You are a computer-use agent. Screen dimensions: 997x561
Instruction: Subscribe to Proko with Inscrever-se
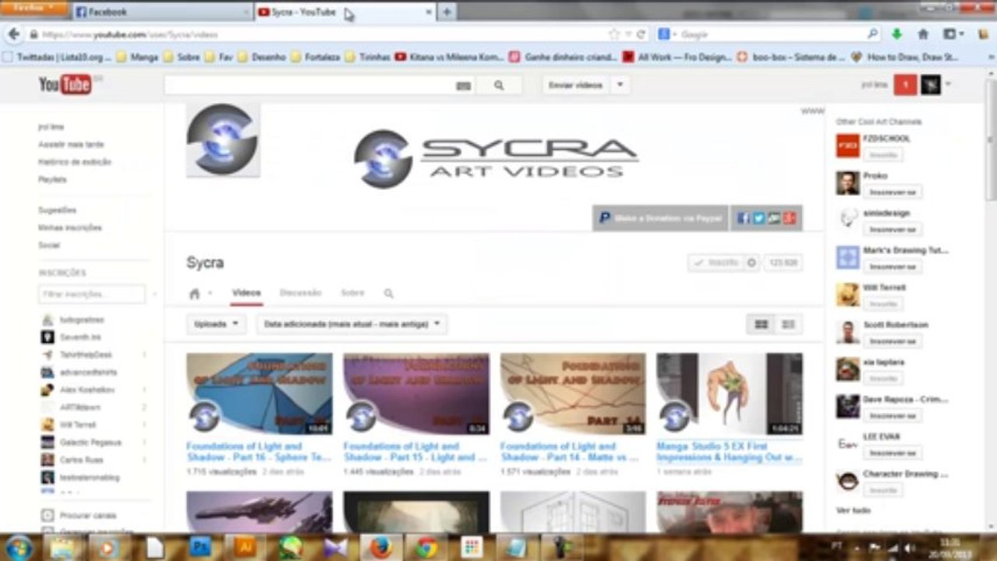pos(892,192)
